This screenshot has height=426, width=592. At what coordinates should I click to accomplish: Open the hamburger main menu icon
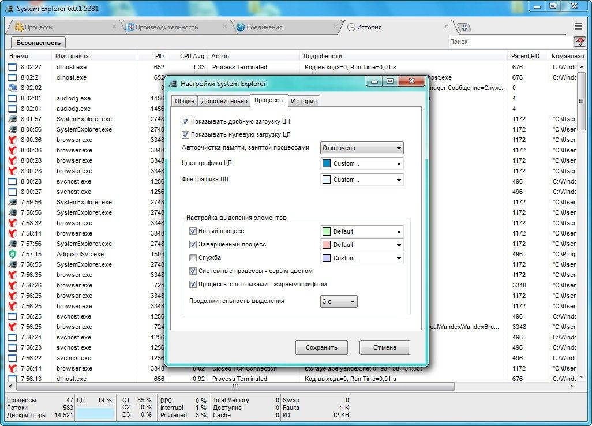pyautogui.click(x=578, y=27)
